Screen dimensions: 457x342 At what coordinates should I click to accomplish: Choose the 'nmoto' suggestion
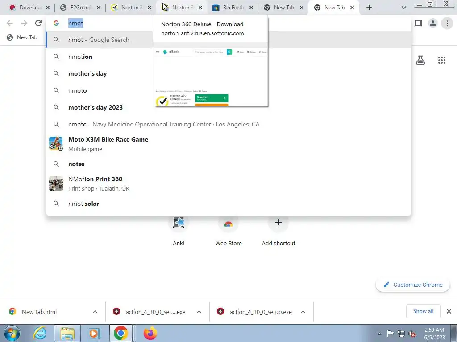click(x=228, y=90)
